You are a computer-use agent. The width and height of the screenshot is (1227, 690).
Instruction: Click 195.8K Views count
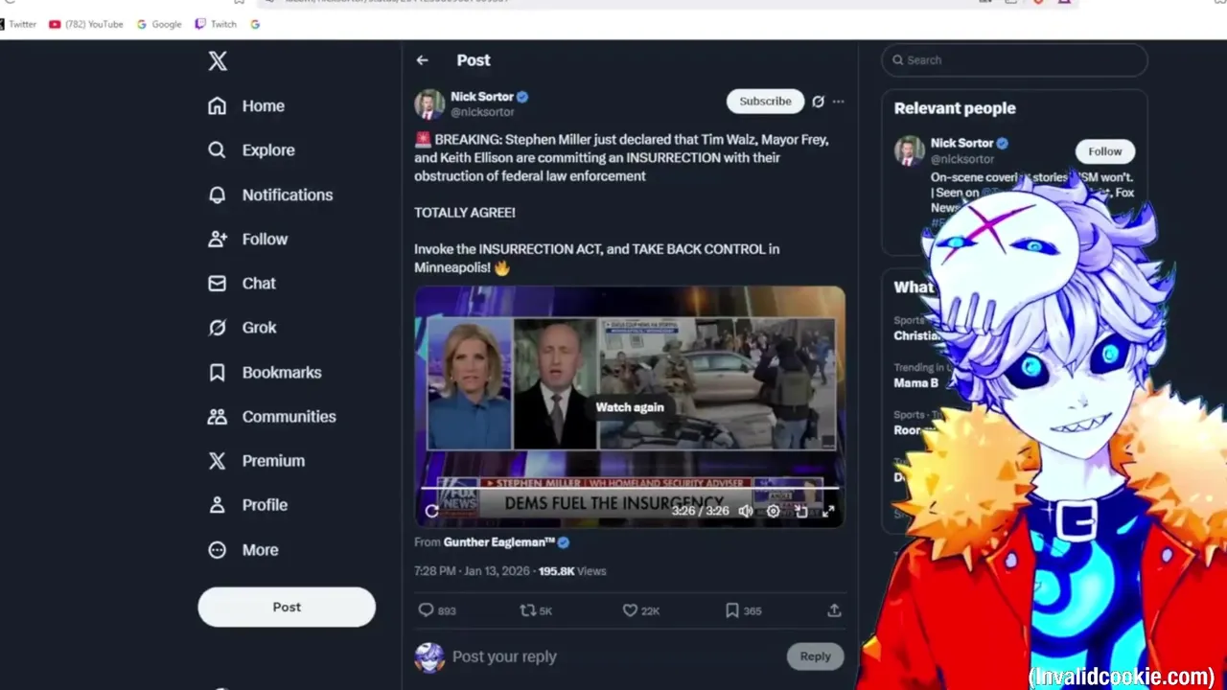572,571
